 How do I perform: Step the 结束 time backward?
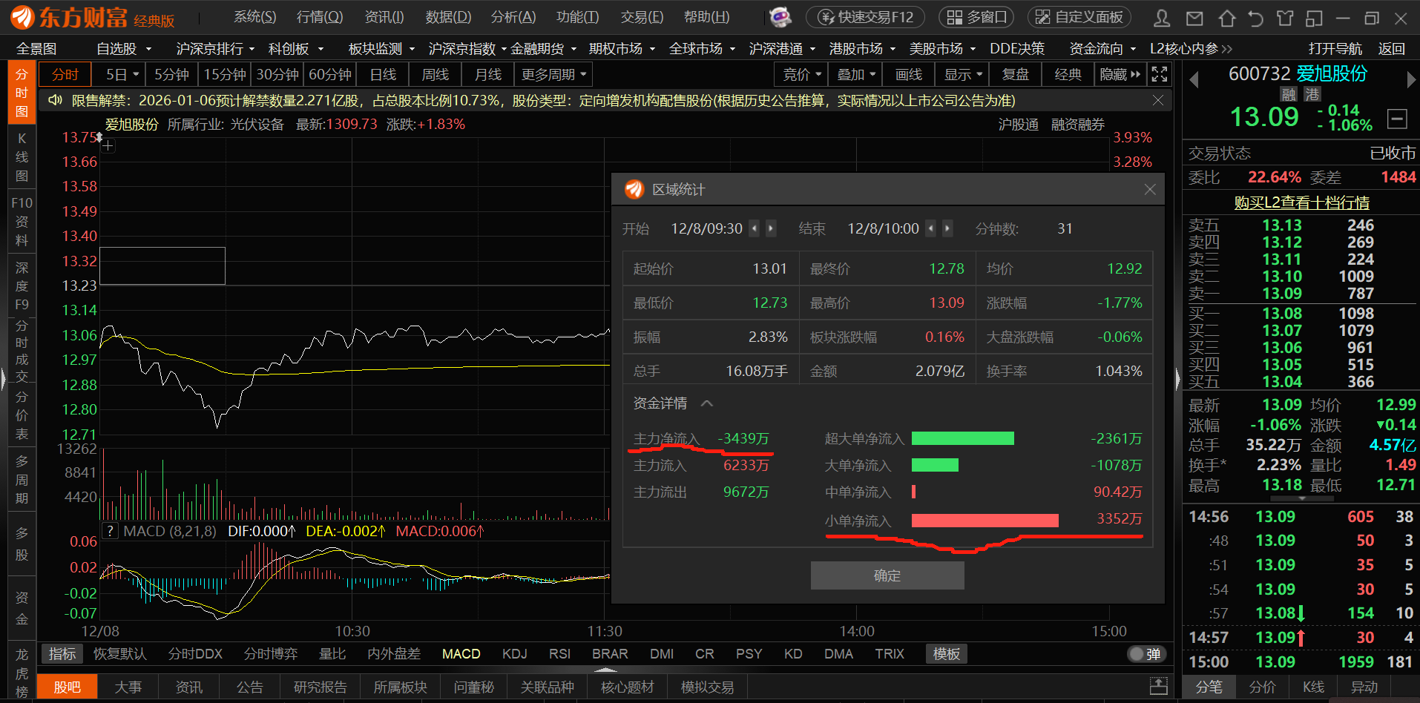click(931, 228)
